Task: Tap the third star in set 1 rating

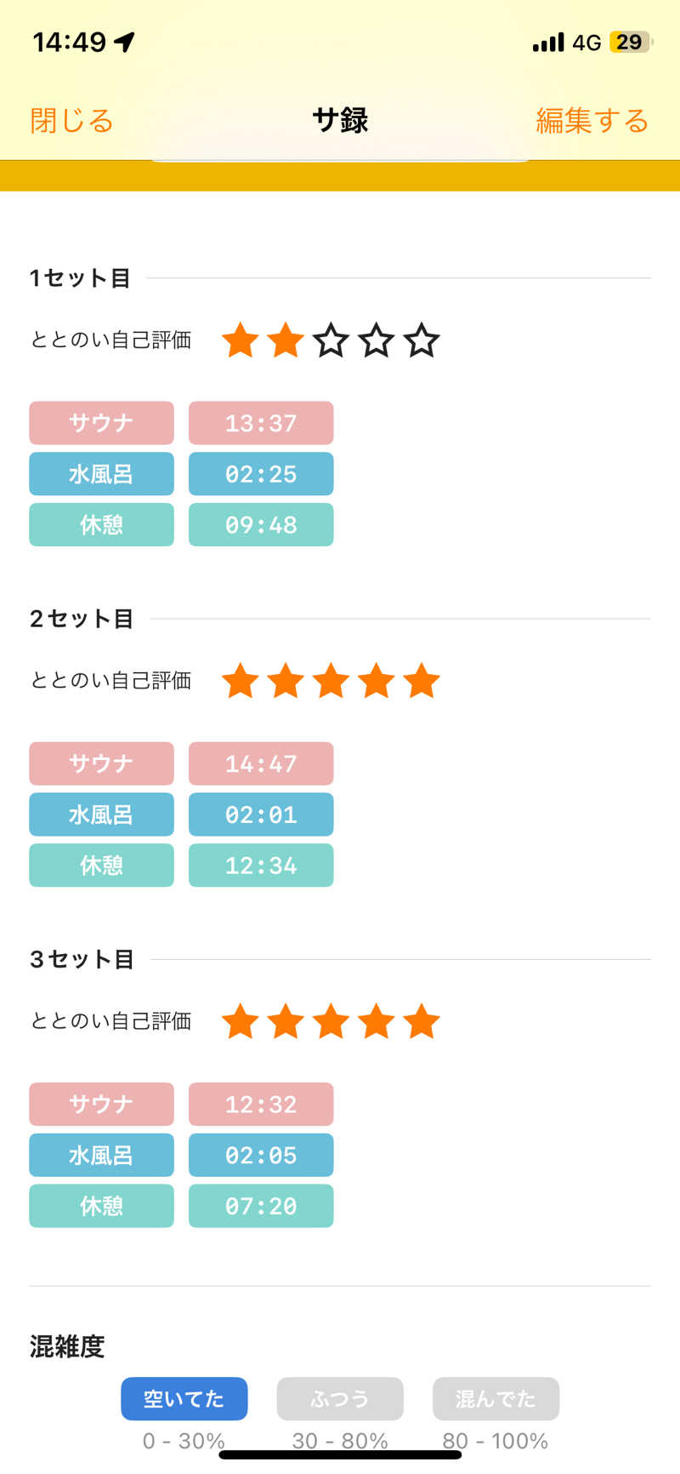Action: [331, 341]
